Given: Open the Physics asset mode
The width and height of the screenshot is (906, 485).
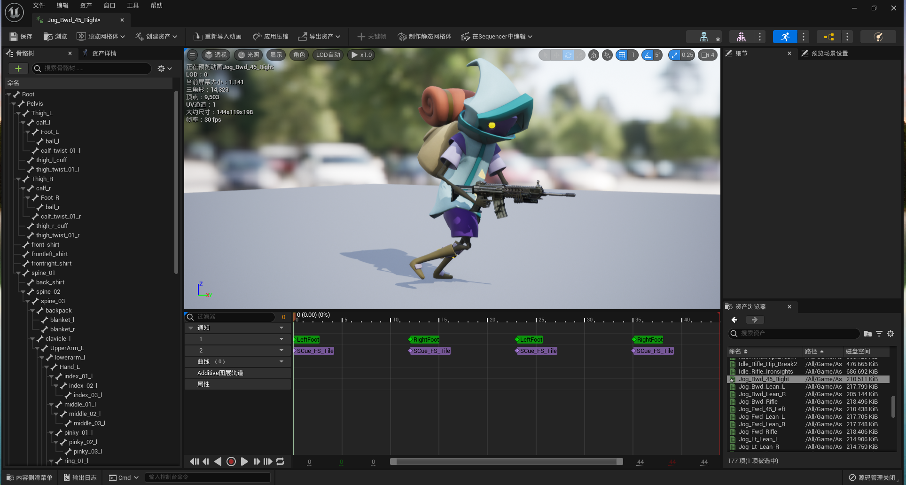Looking at the screenshot, I should pyautogui.click(x=878, y=37).
